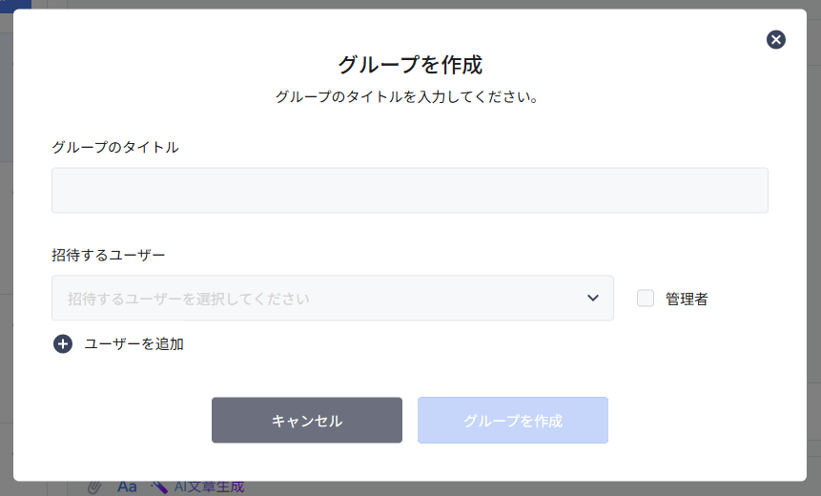Click the 招待するユーザーを選択してください placeholder

189,299
